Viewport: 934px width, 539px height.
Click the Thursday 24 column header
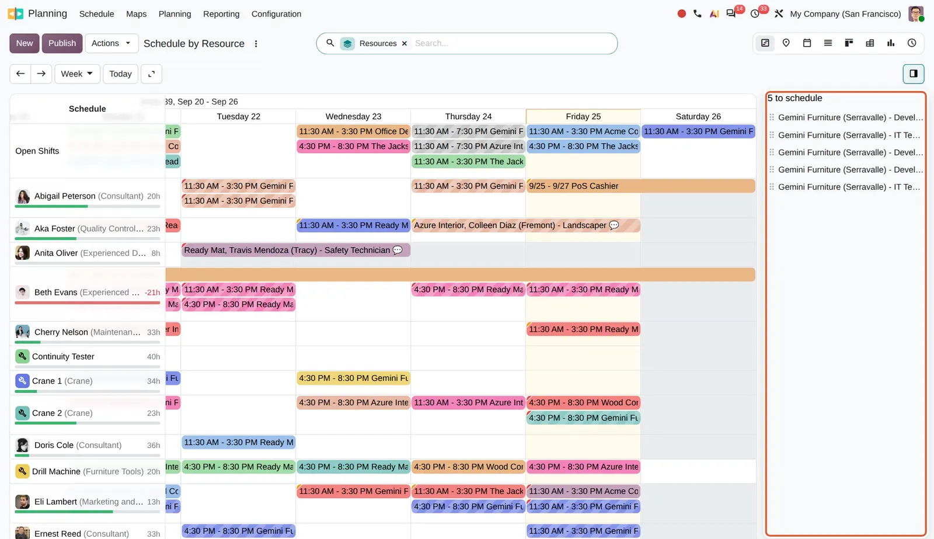pyautogui.click(x=468, y=116)
